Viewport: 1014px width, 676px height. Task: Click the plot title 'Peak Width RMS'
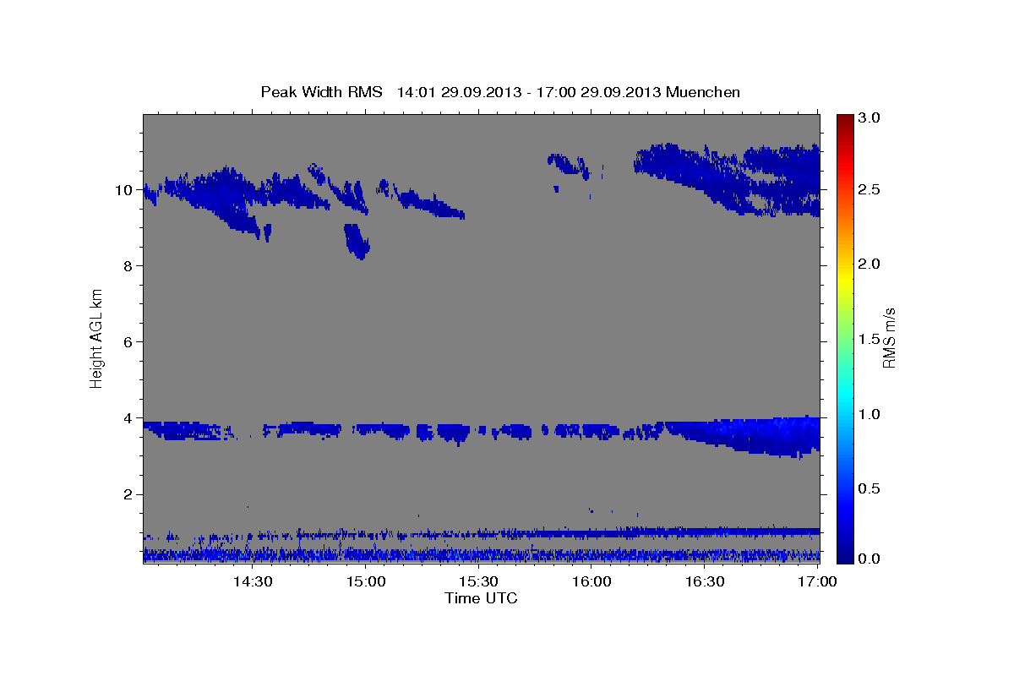321,91
